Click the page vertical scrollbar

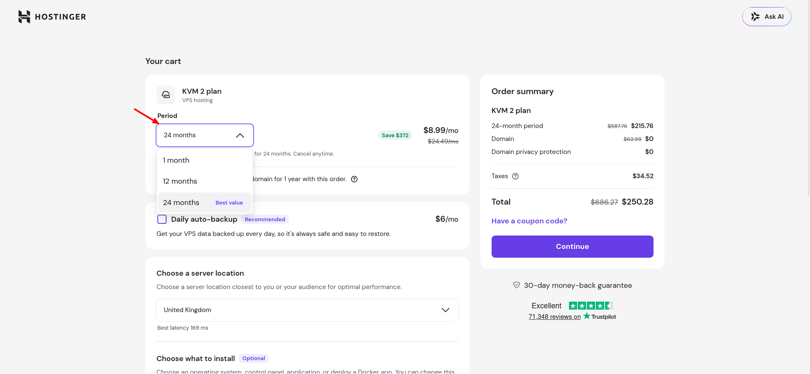pos(808,98)
